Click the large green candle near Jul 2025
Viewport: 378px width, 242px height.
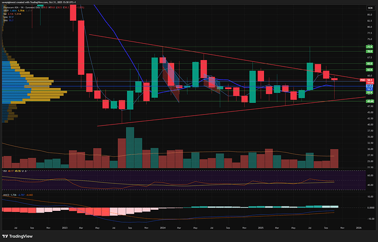pos(310,76)
